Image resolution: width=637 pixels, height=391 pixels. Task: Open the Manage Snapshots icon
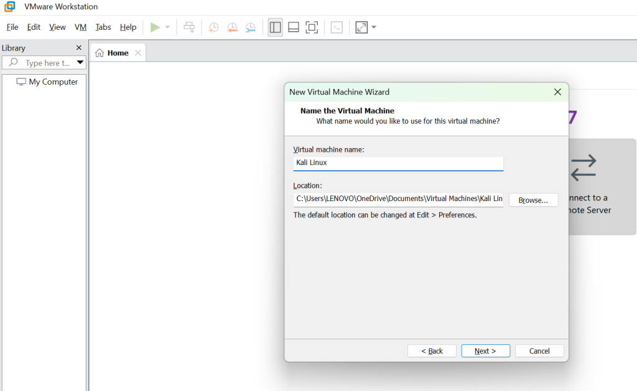pos(251,27)
